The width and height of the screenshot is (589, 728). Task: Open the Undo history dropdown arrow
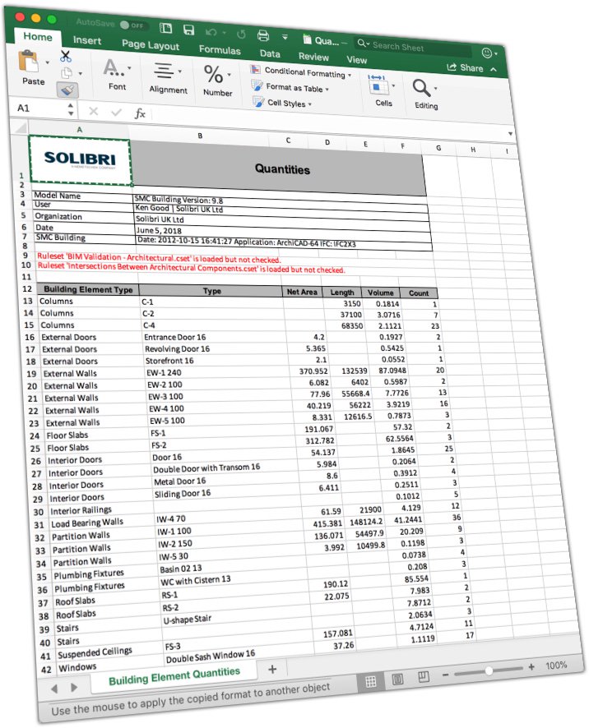[225, 33]
